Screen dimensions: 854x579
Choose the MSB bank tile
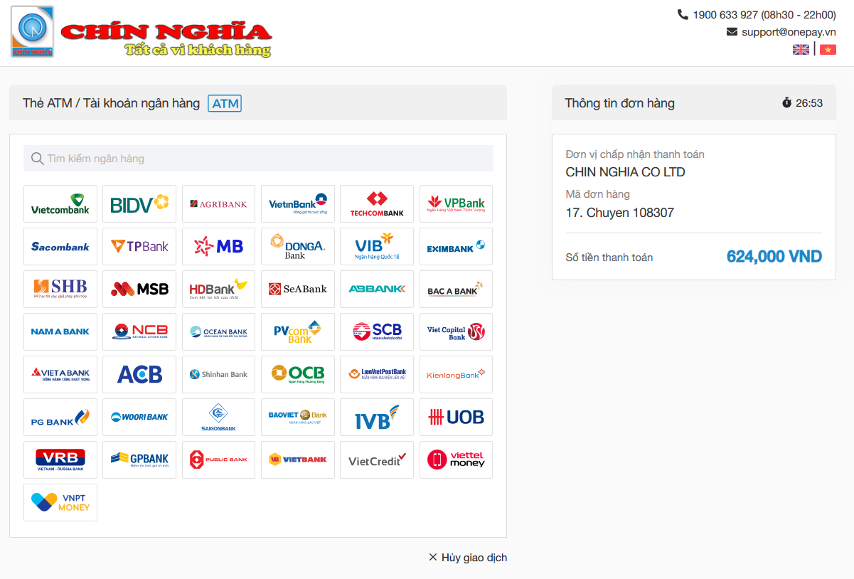click(139, 289)
